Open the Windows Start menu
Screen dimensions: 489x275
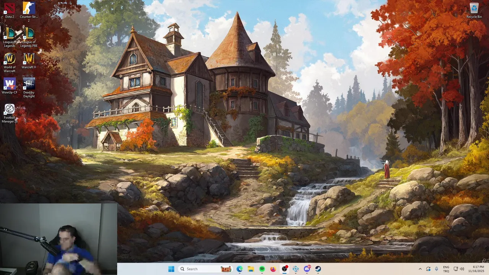171,269
